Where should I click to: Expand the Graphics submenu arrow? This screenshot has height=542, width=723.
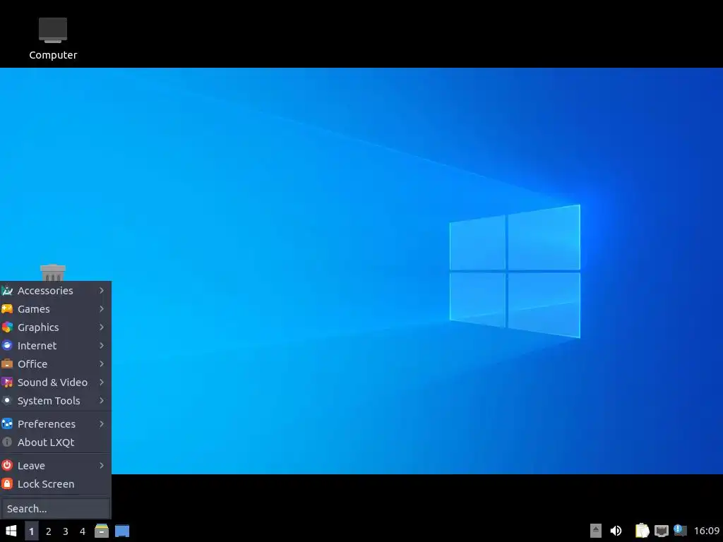pyautogui.click(x=102, y=327)
